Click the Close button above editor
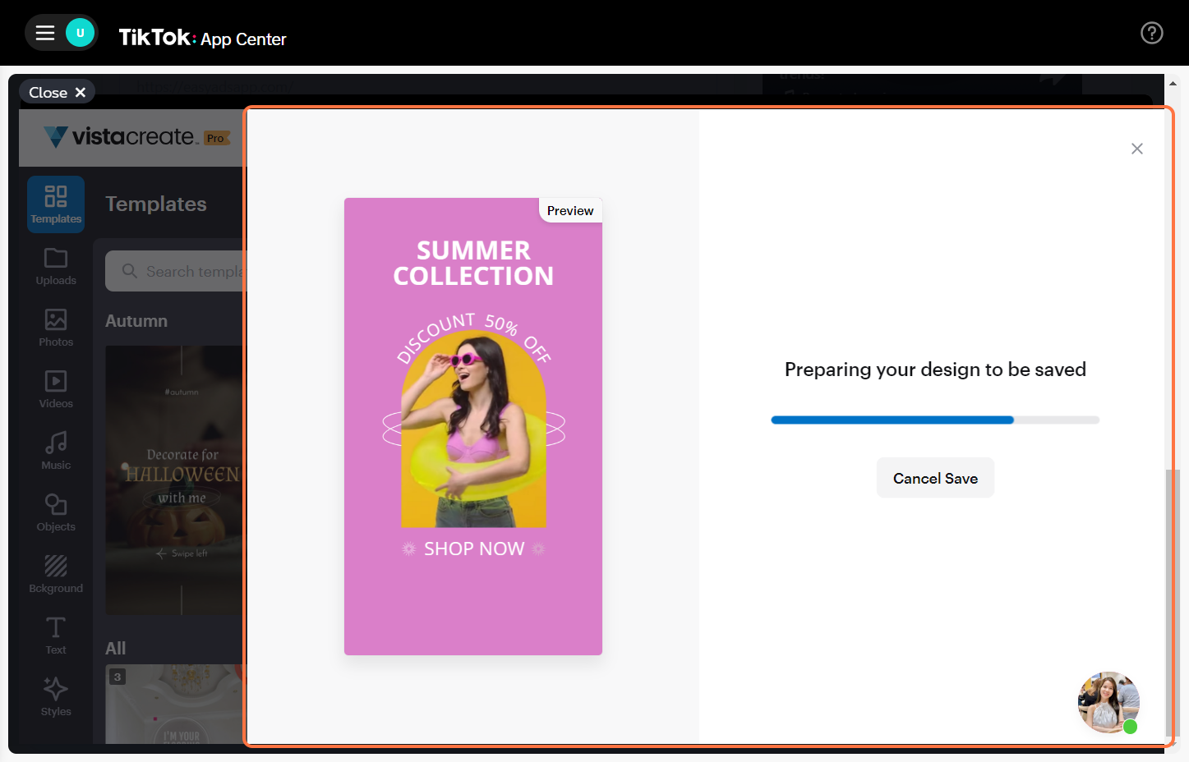 [57, 92]
